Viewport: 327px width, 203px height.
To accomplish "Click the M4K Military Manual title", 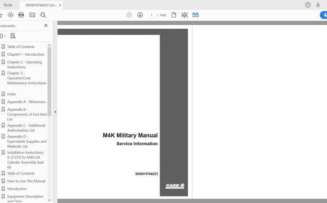I will click(x=130, y=135).
